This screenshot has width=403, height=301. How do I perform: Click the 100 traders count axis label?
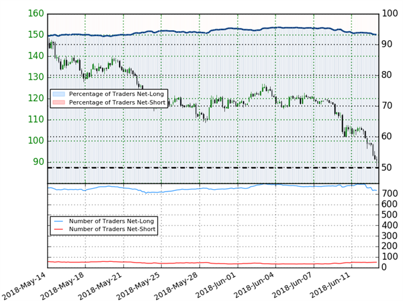click(x=389, y=257)
